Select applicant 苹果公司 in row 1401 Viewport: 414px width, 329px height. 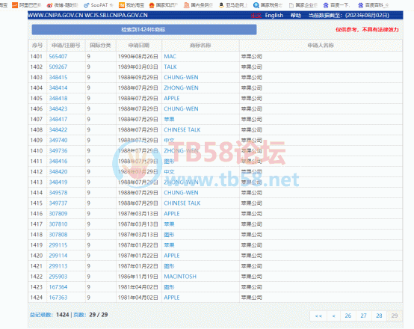(x=251, y=56)
